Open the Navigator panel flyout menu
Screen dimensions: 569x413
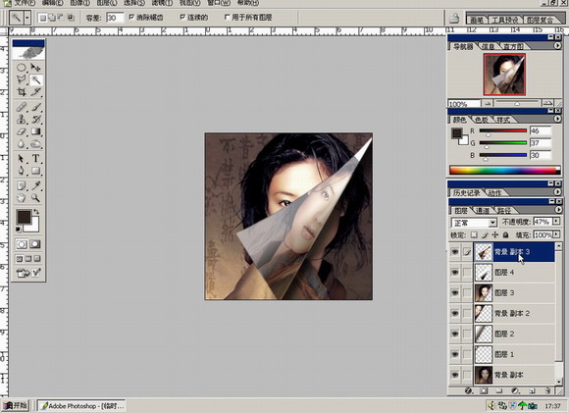pos(557,46)
